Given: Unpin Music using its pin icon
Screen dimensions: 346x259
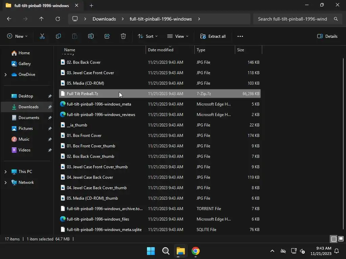Looking at the screenshot, I should tap(50, 139).
